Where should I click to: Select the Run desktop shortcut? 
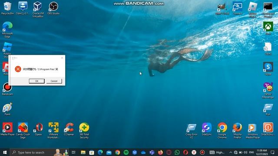[268, 110]
